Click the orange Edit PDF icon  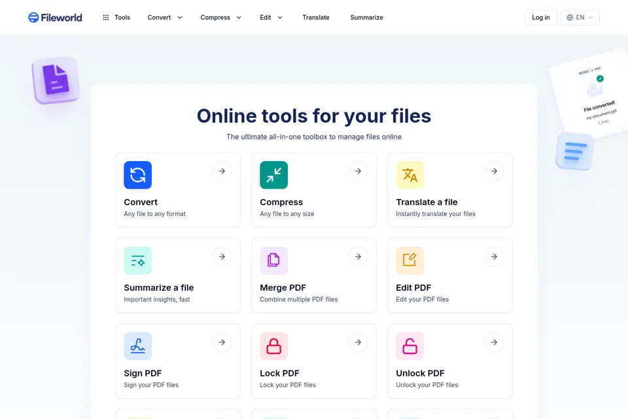click(410, 261)
